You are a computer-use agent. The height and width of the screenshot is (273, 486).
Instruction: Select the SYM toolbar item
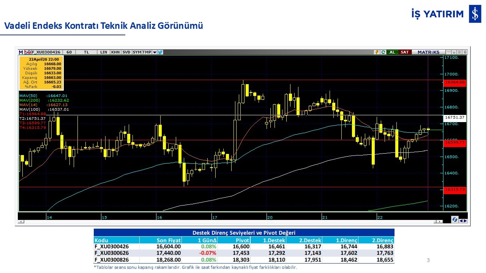coord(137,52)
